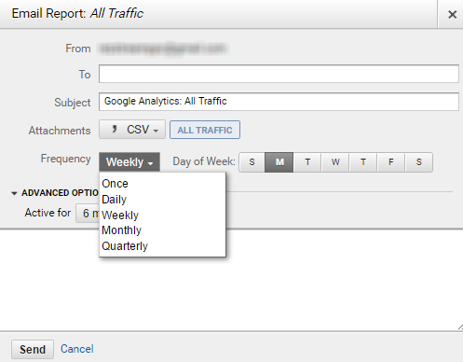The height and width of the screenshot is (362, 463).
Task: Click the ALL TRAFFIC attachment button
Action: pyautogui.click(x=205, y=130)
